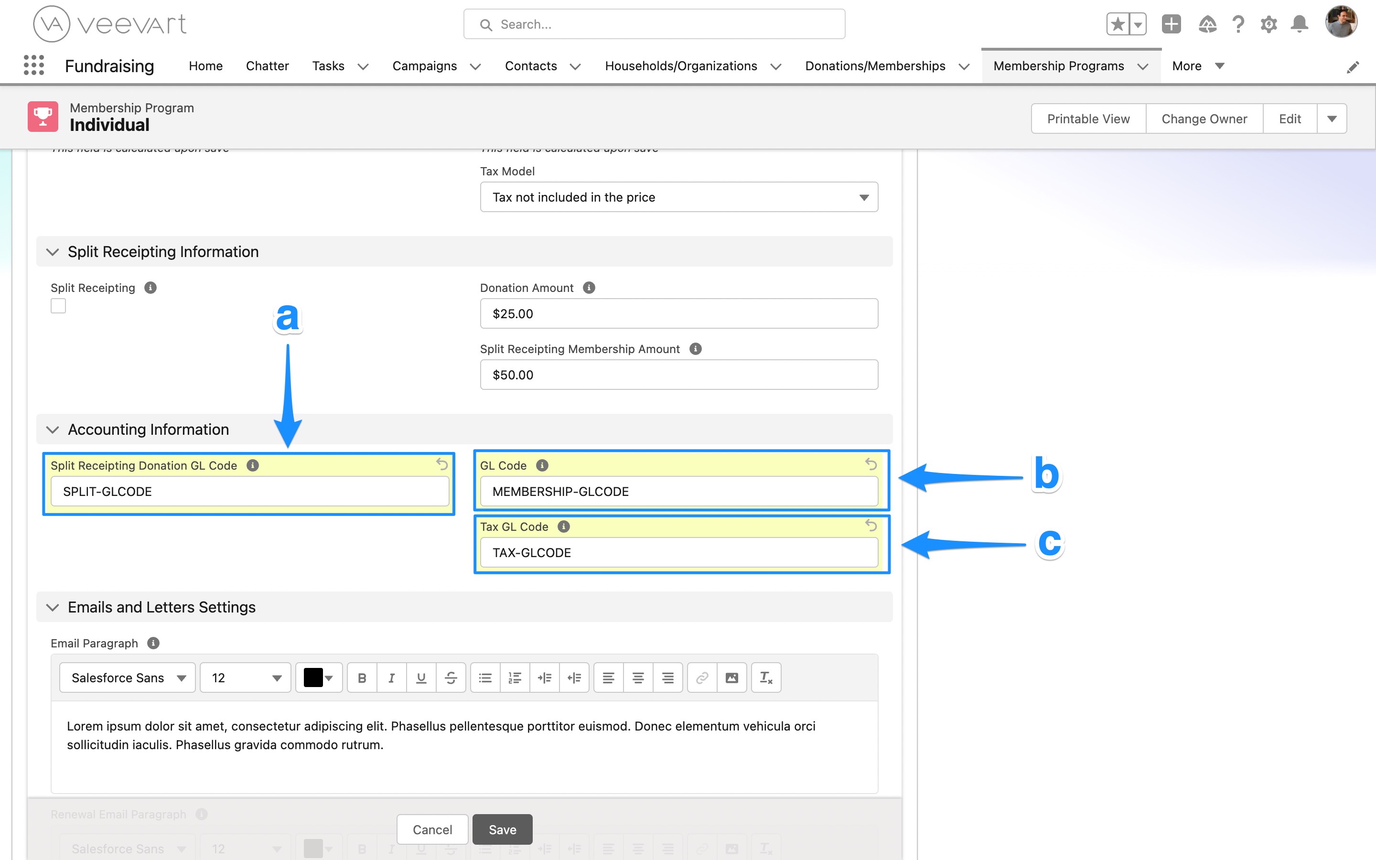Collapse the Accounting Information section
This screenshot has height=860, width=1376.
point(52,430)
